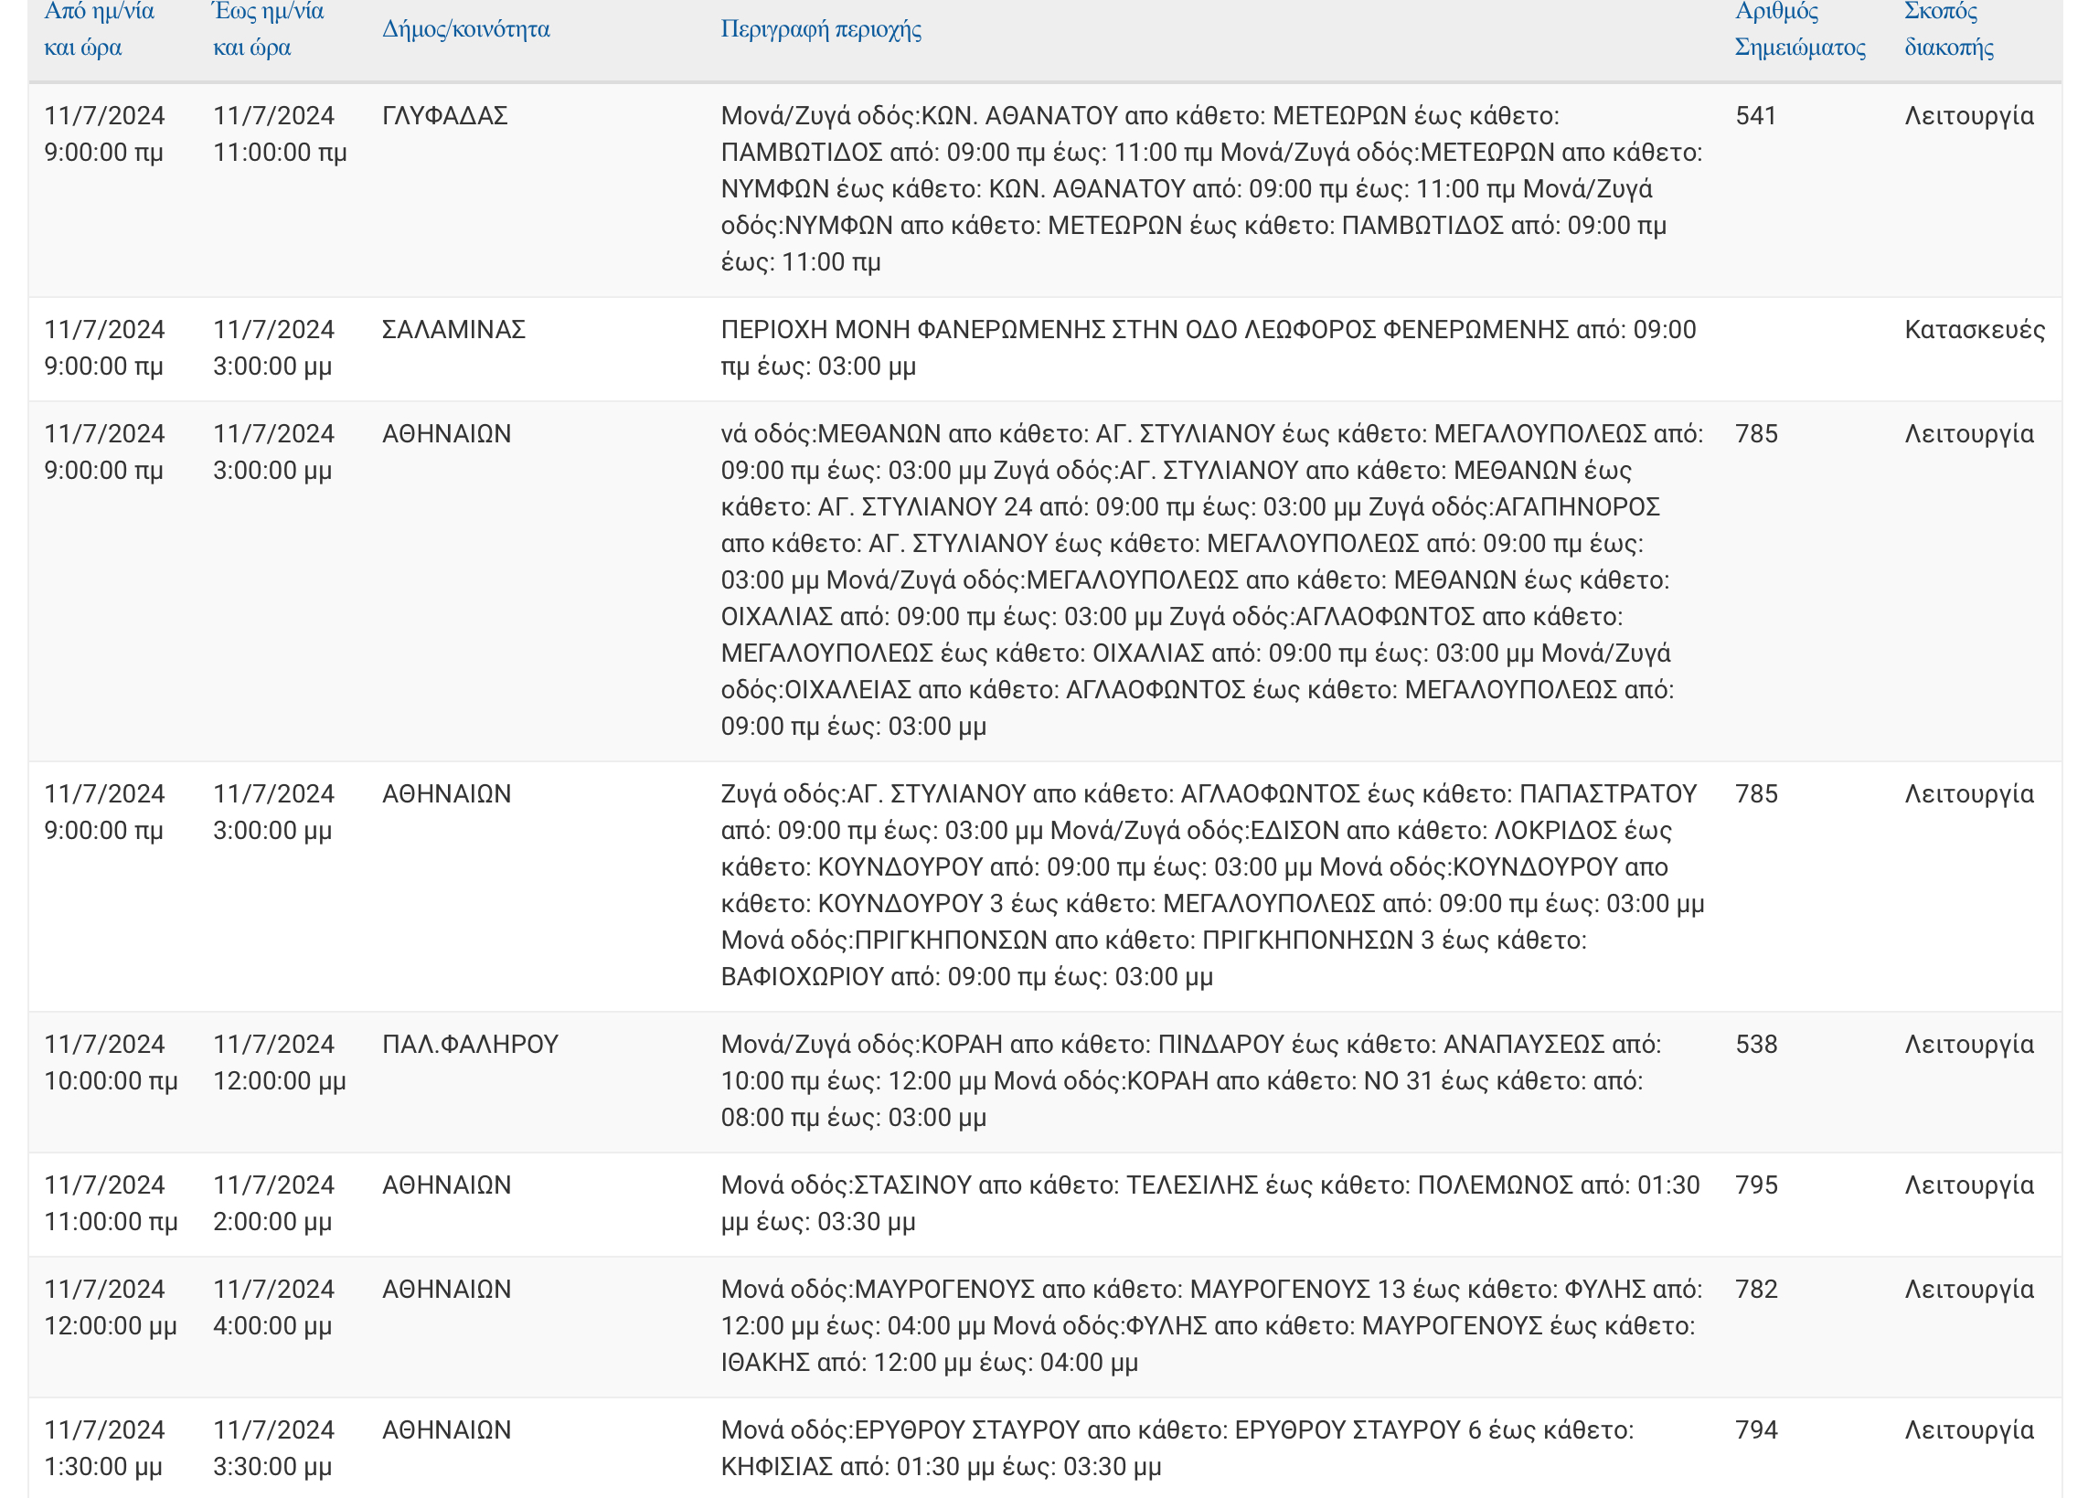Click 'Λειτουργία' in the ΕΔΙΣΟΝ description row
The width and height of the screenshot is (2088, 1498).
click(x=1969, y=794)
